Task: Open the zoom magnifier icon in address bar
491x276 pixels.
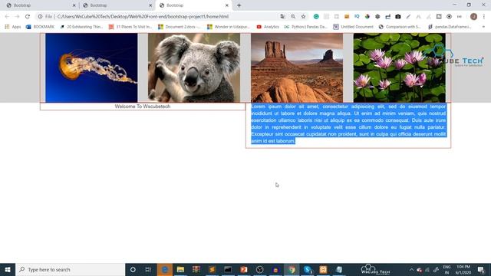Action: [293, 17]
